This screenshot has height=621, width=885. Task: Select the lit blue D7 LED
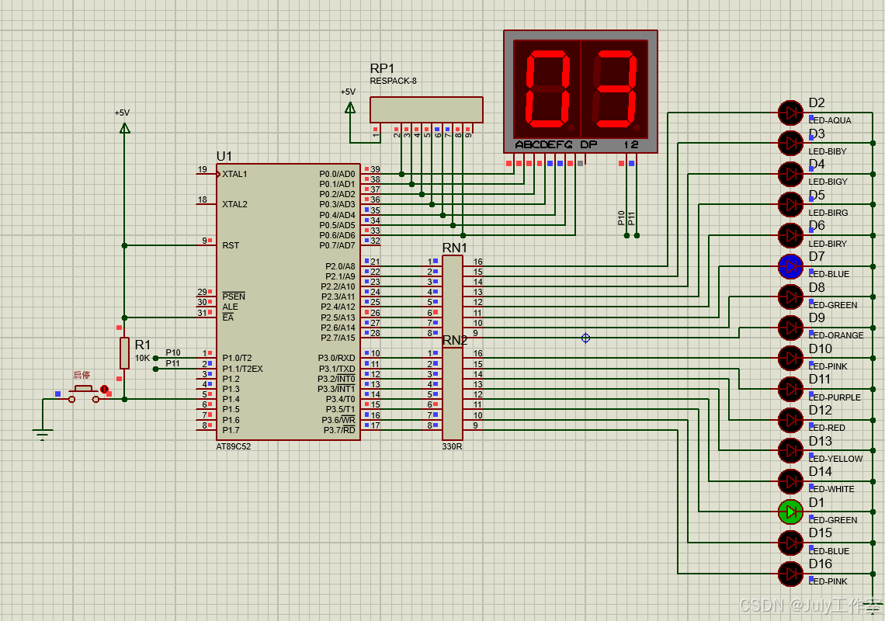(790, 266)
